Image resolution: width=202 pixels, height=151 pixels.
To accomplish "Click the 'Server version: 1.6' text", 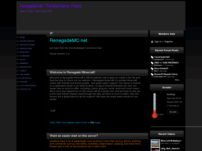I will pyautogui.click(x=59, y=54).
